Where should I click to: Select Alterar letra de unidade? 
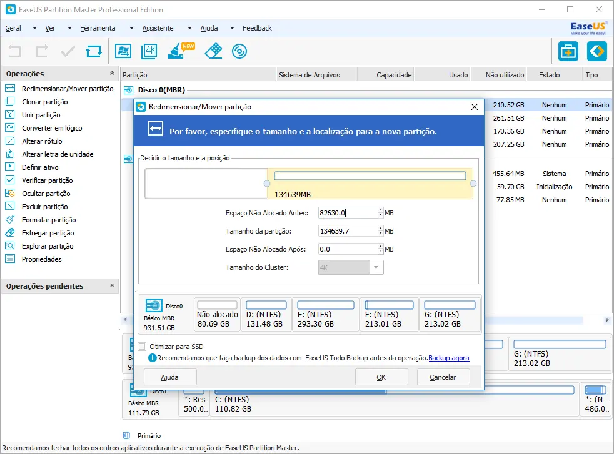[58, 154]
